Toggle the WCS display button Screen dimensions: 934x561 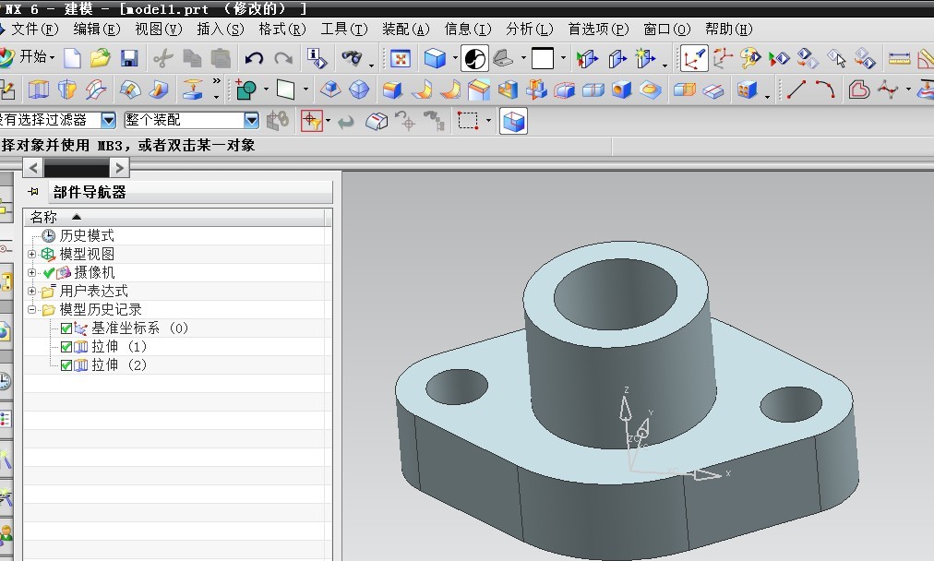[x=693, y=58]
